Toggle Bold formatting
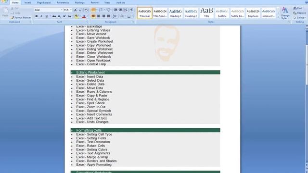308x173 pixels. tap(37, 16)
